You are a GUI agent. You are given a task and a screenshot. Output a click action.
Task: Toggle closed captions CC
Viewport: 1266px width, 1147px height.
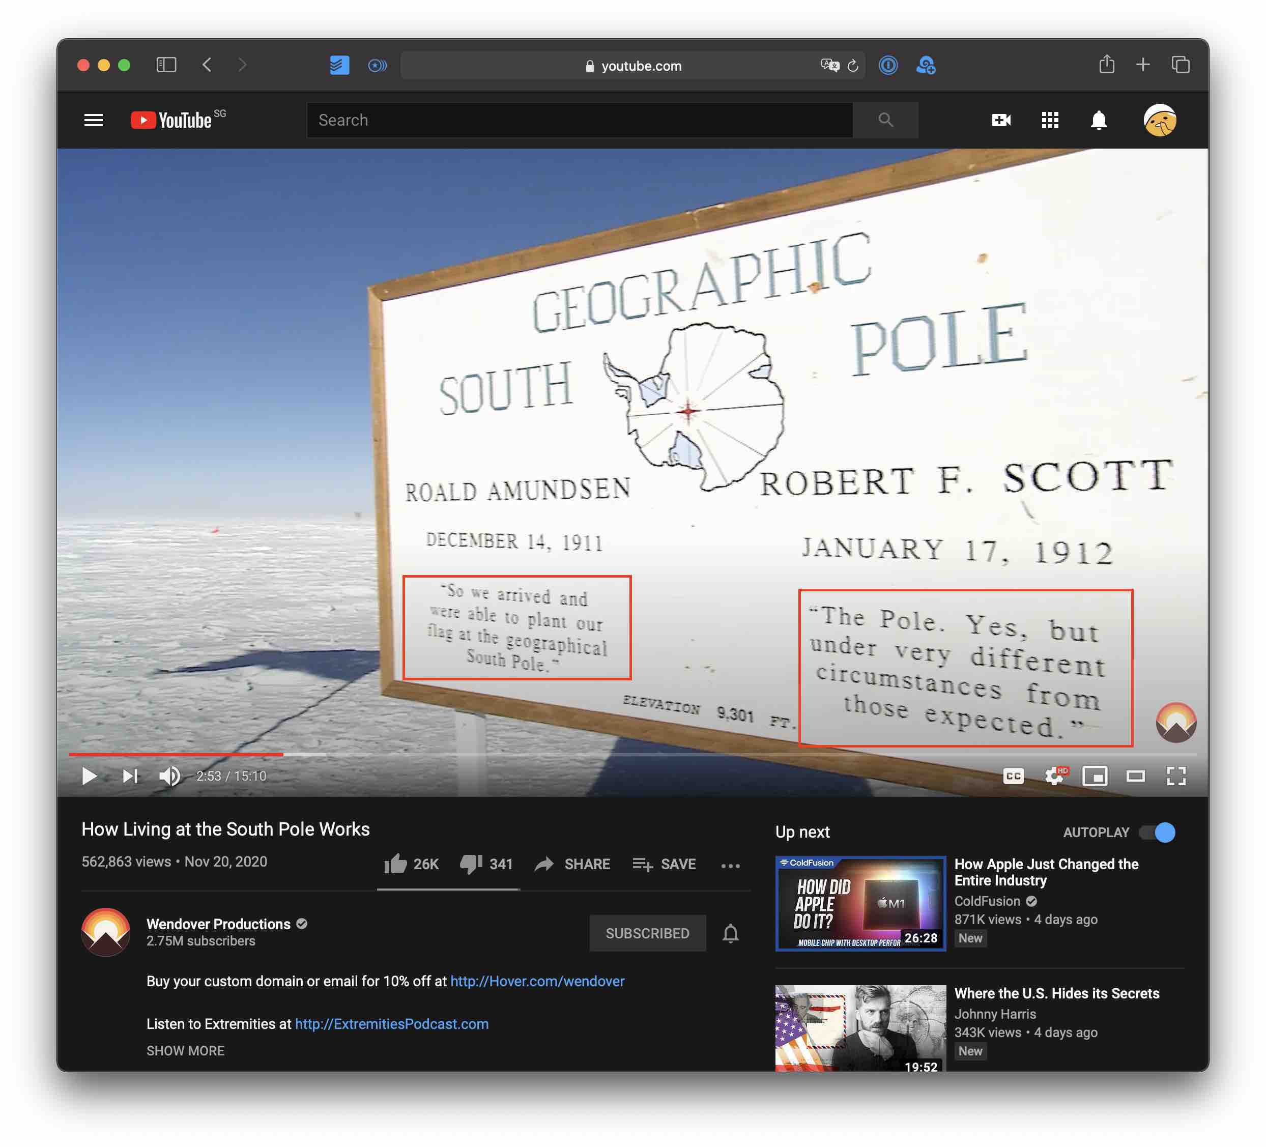pos(1013,777)
